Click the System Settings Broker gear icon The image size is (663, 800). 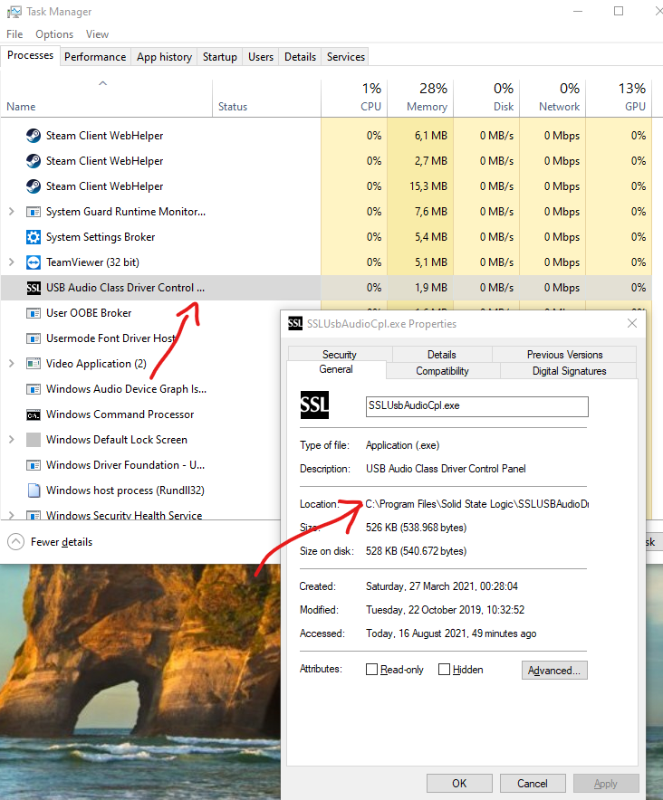click(x=34, y=237)
